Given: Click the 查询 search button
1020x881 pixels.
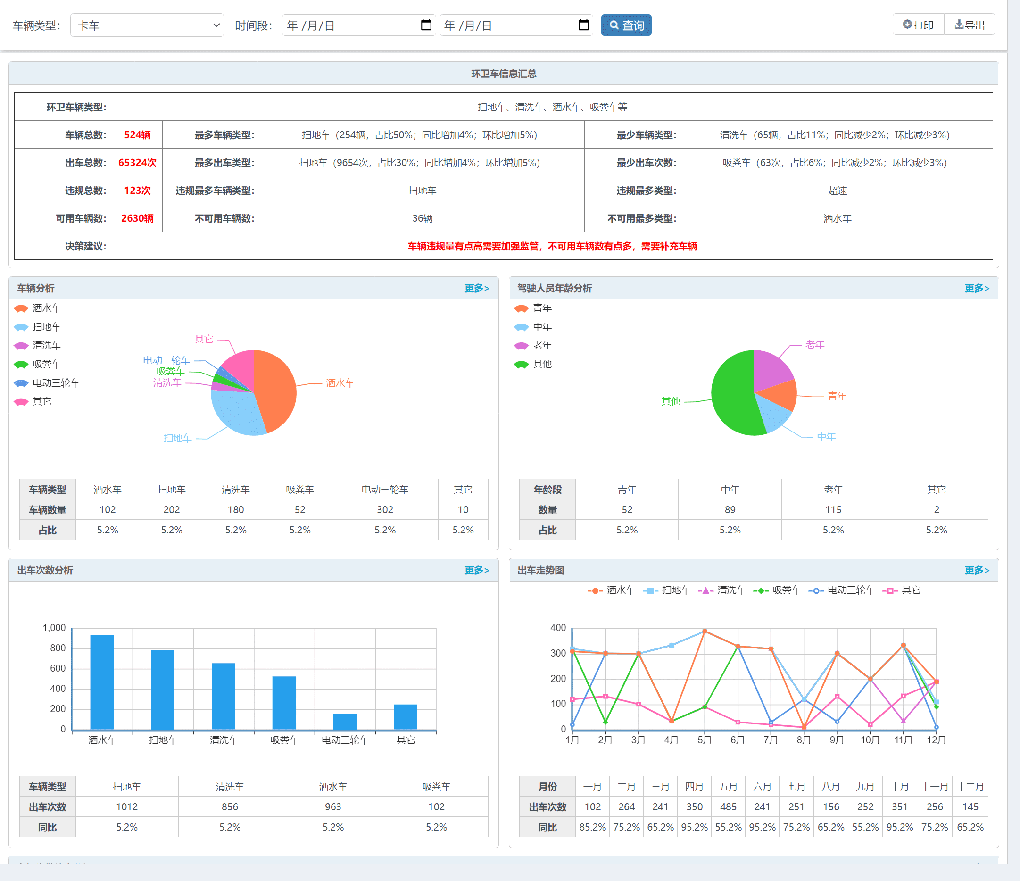Looking at the screenshot, I should [626, 25].
